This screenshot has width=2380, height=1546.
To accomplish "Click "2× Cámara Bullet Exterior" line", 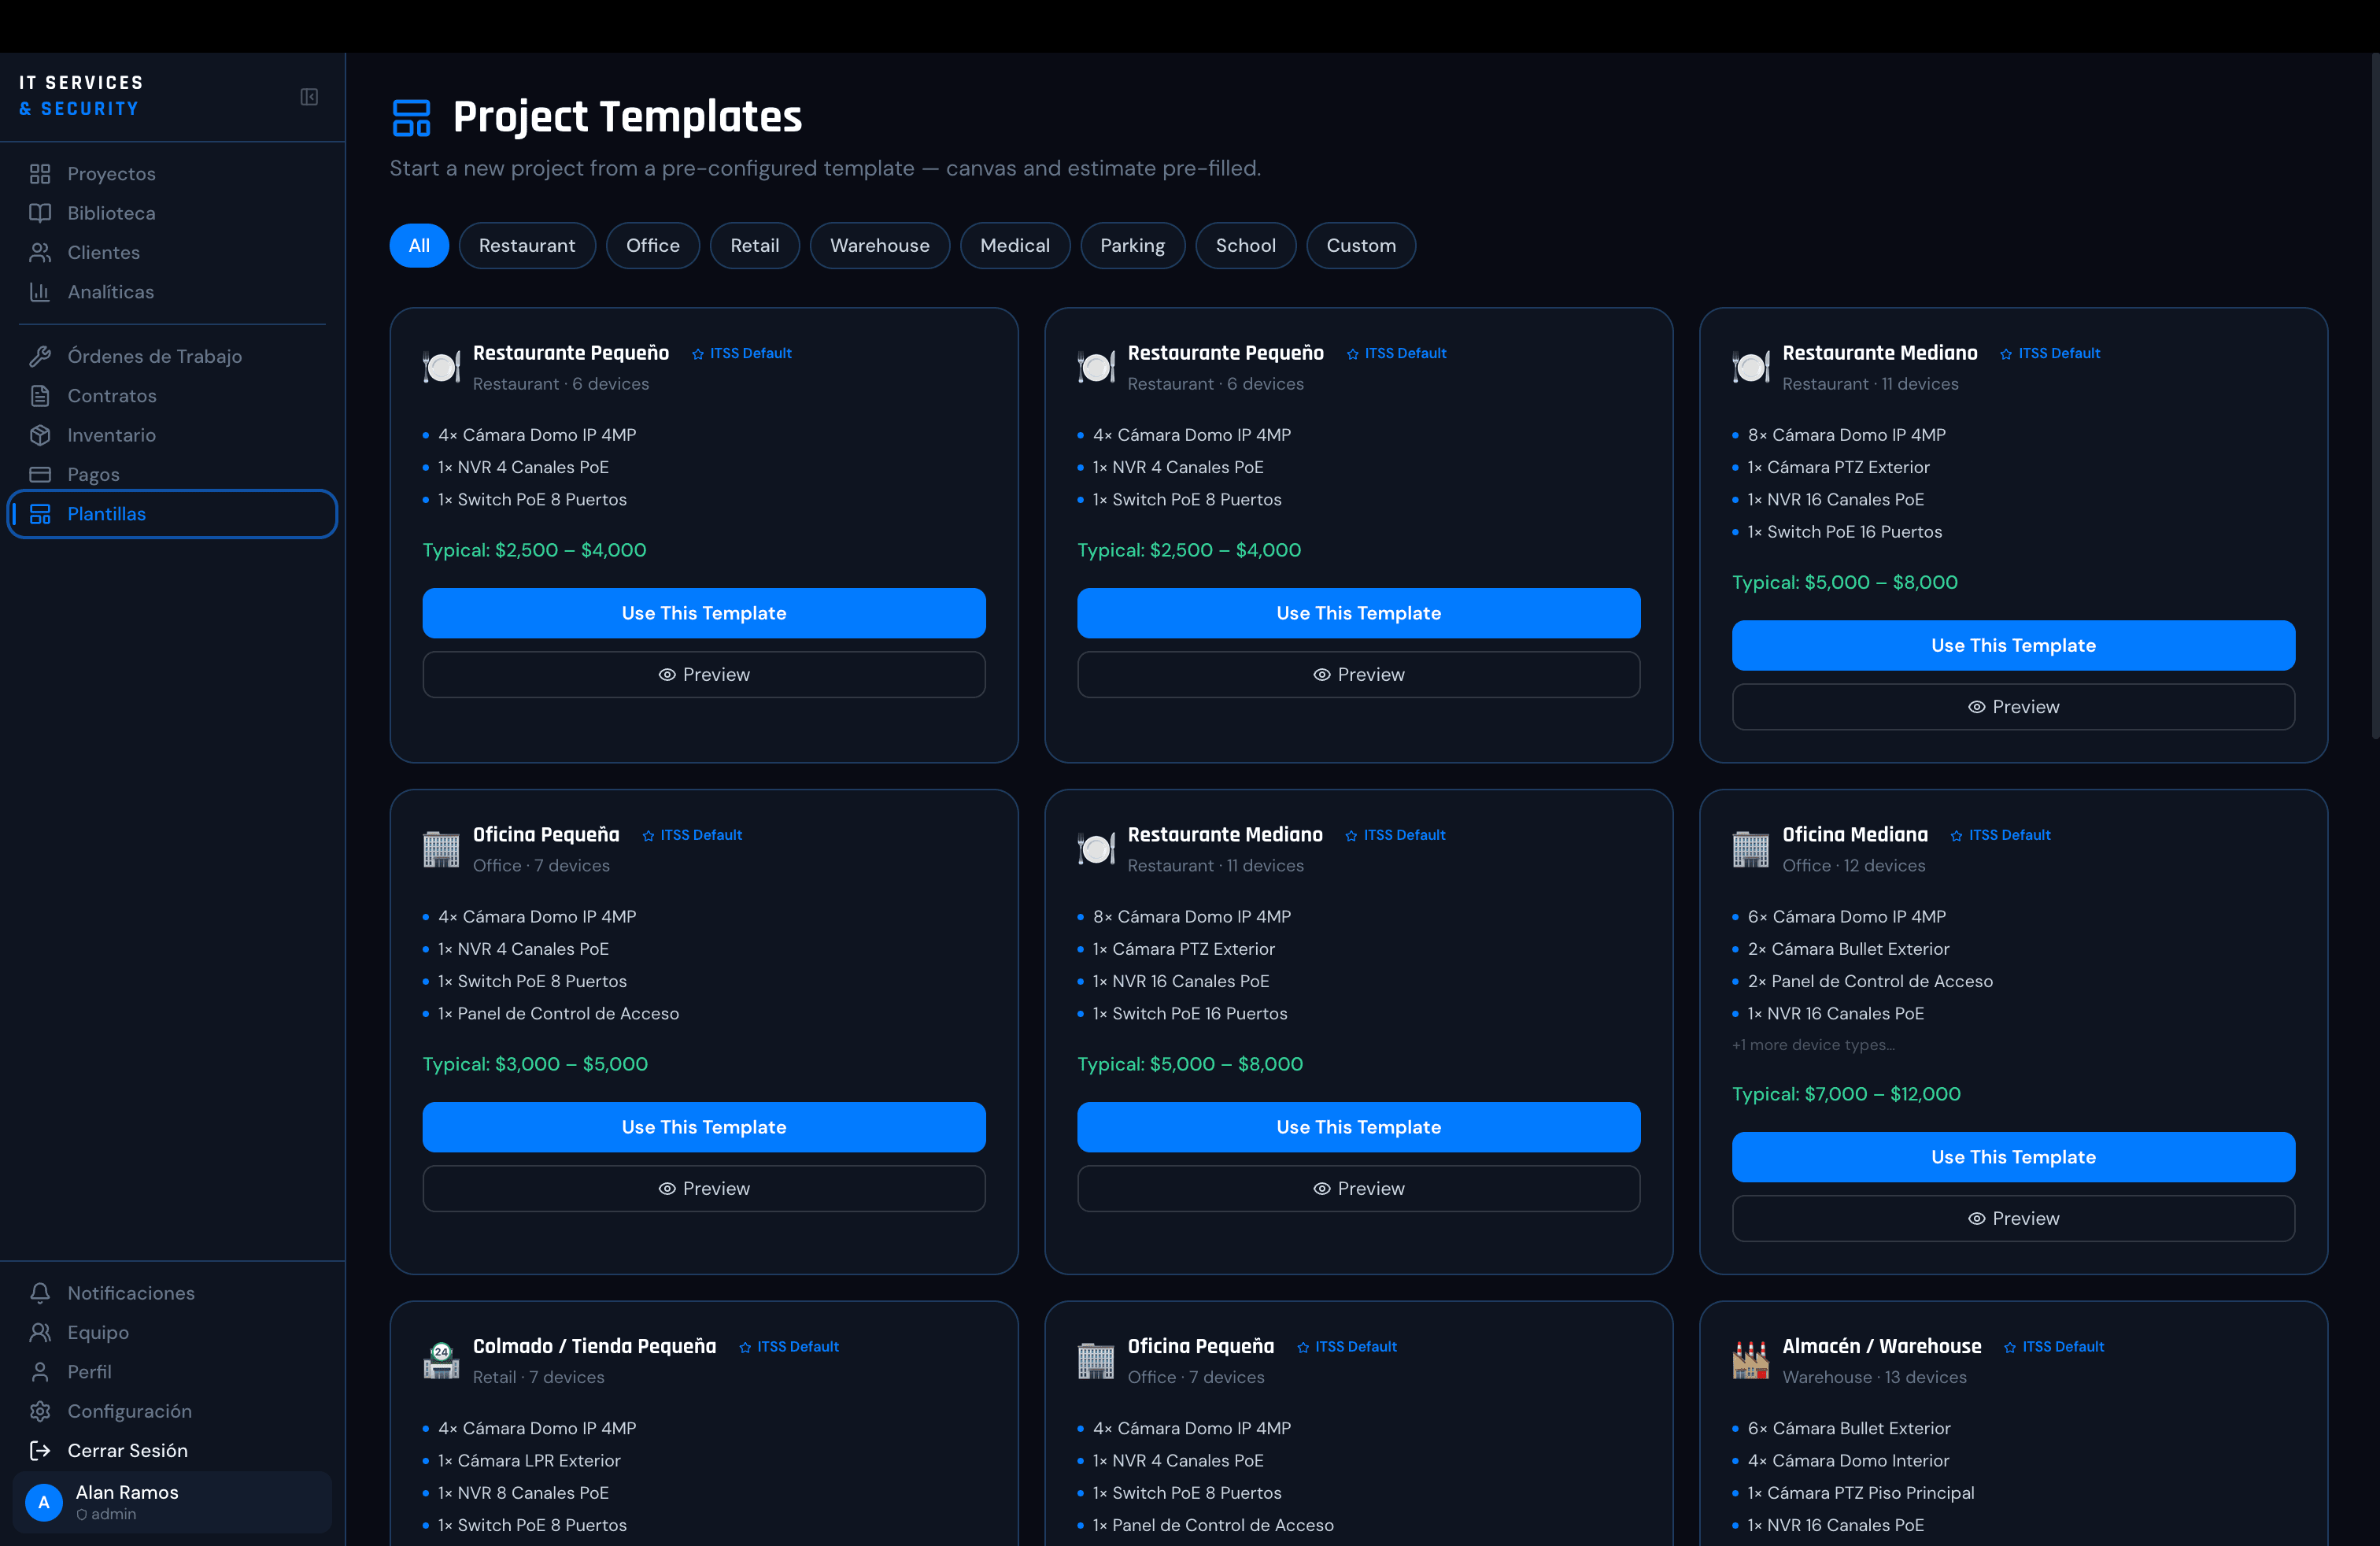I will (x=1848, y=949).
